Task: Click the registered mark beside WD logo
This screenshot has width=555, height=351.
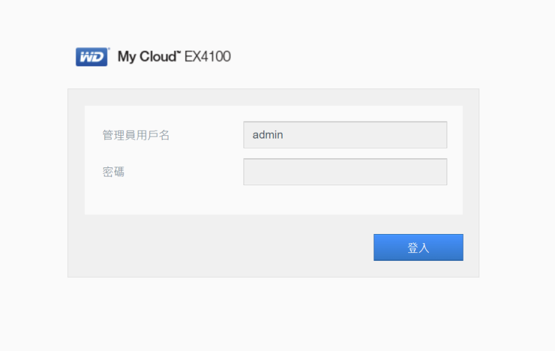Action: pos(109,48)
